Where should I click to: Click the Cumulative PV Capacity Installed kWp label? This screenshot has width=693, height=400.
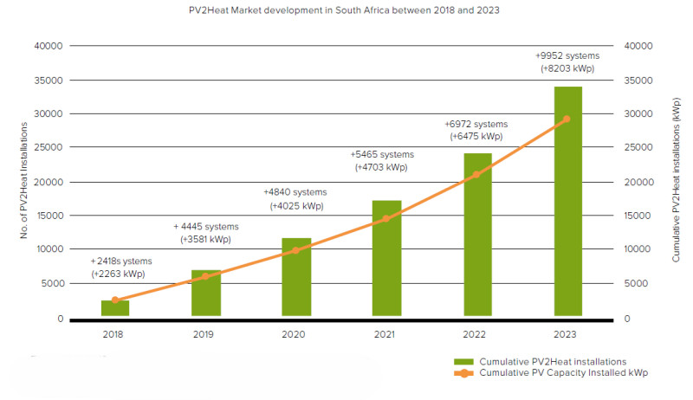[564, 373]
